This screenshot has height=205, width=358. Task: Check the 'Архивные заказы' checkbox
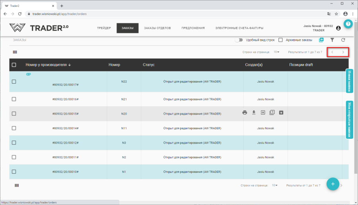tap(280, 40)
